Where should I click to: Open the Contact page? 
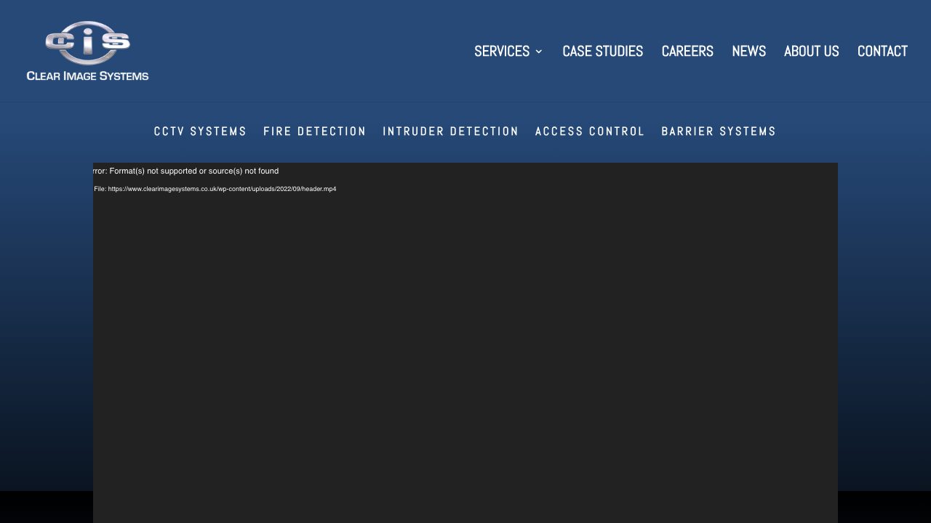point(882,52)
